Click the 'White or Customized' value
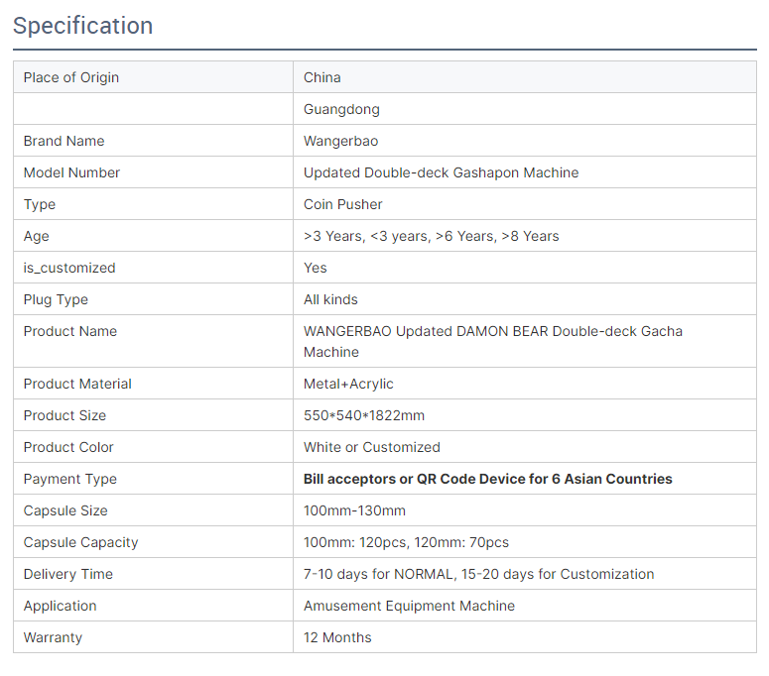This screenshot has width=769, height=676. click(372, 447)
